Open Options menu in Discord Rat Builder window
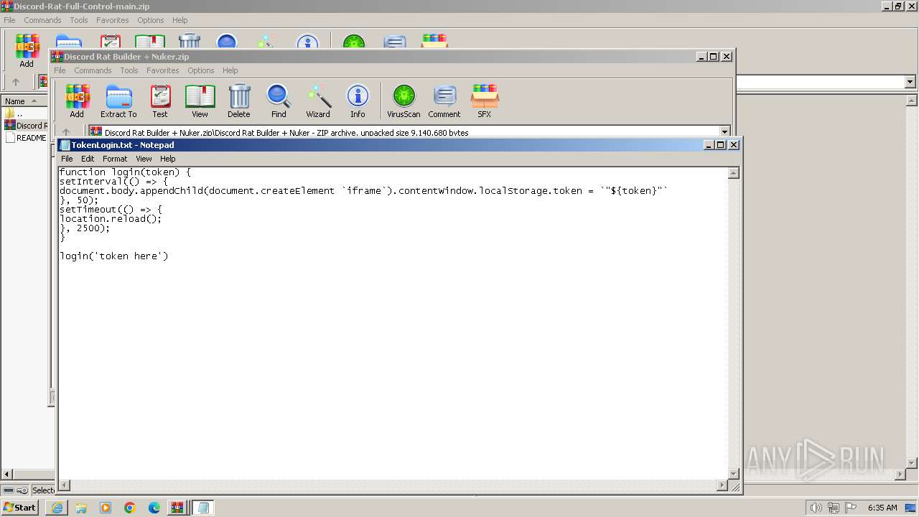 (x=201, y=70)
